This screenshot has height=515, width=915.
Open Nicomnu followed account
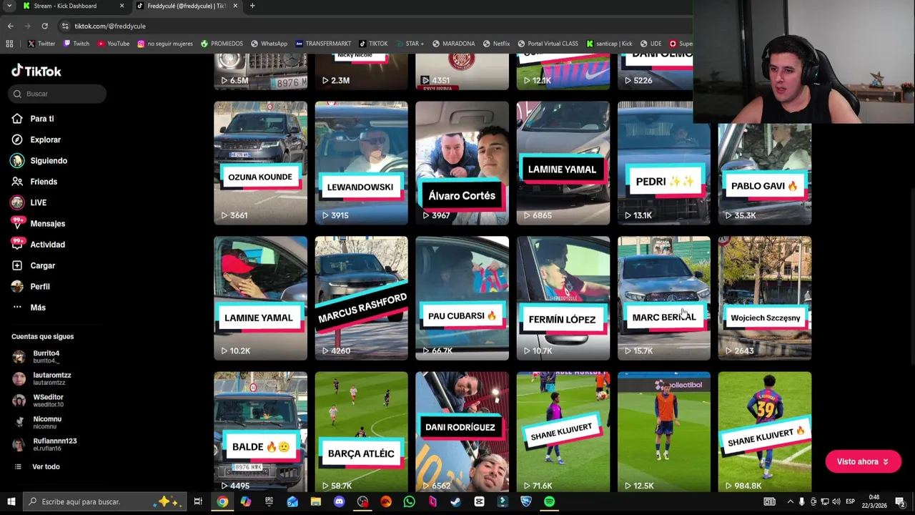pyautogui.click(x=47, y=422)
